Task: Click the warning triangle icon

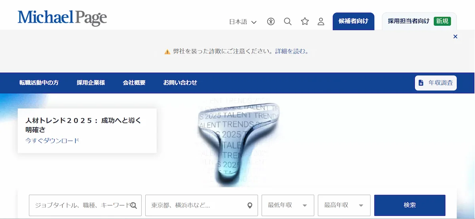Action: coord(167,52)
